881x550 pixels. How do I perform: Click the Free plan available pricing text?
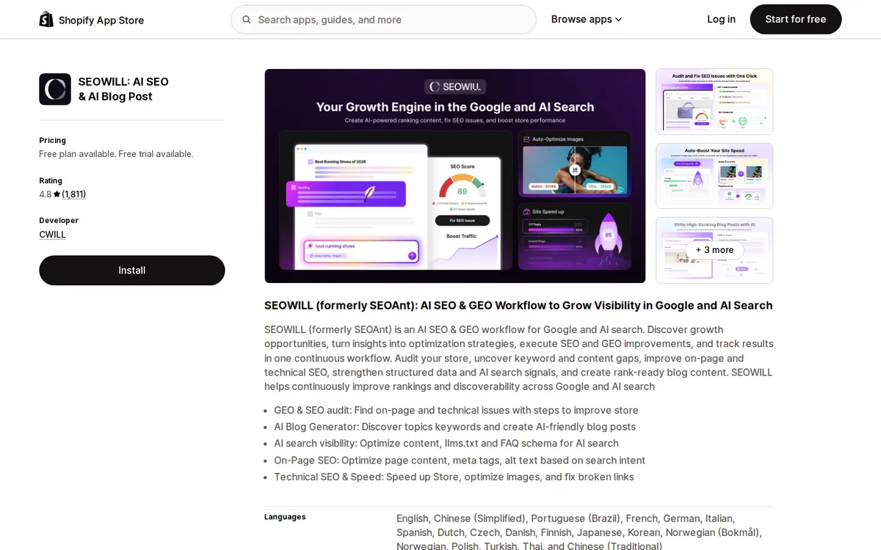[116, 154]
